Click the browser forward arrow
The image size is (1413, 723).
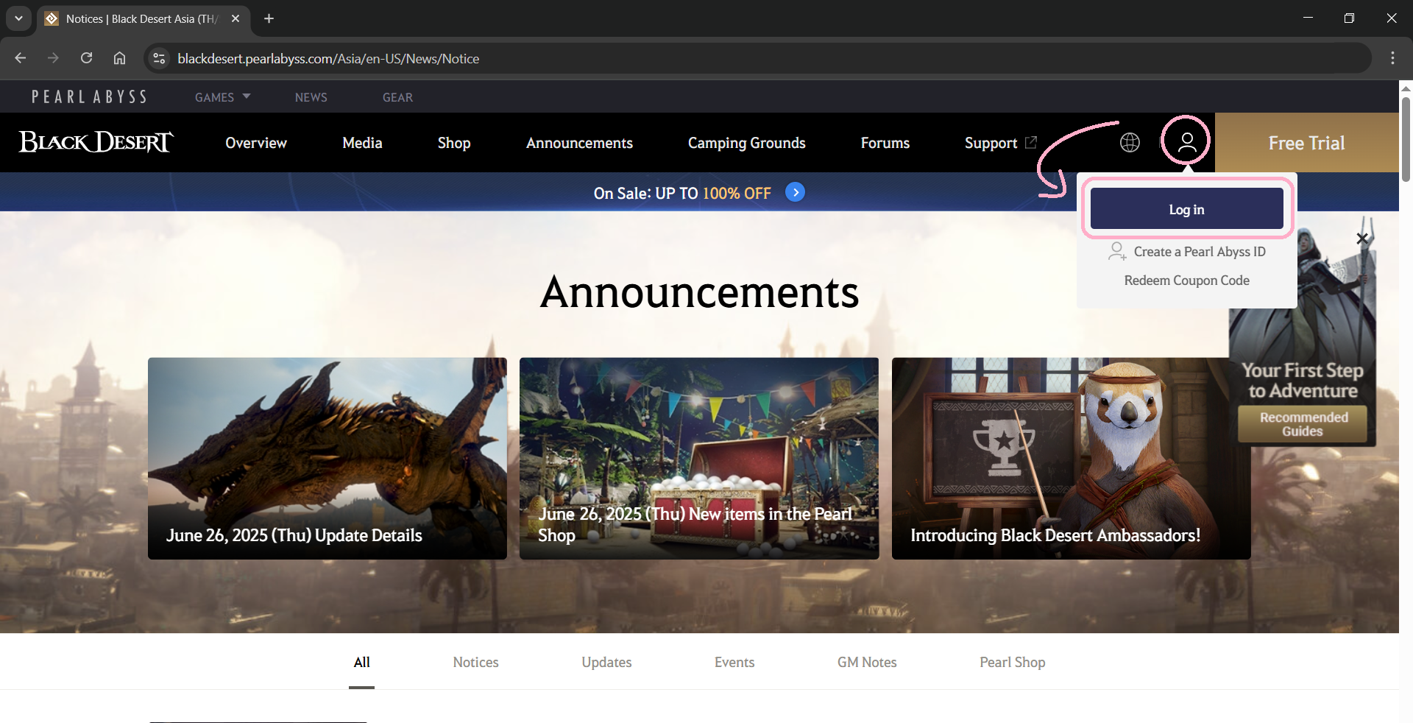[53, 58]
